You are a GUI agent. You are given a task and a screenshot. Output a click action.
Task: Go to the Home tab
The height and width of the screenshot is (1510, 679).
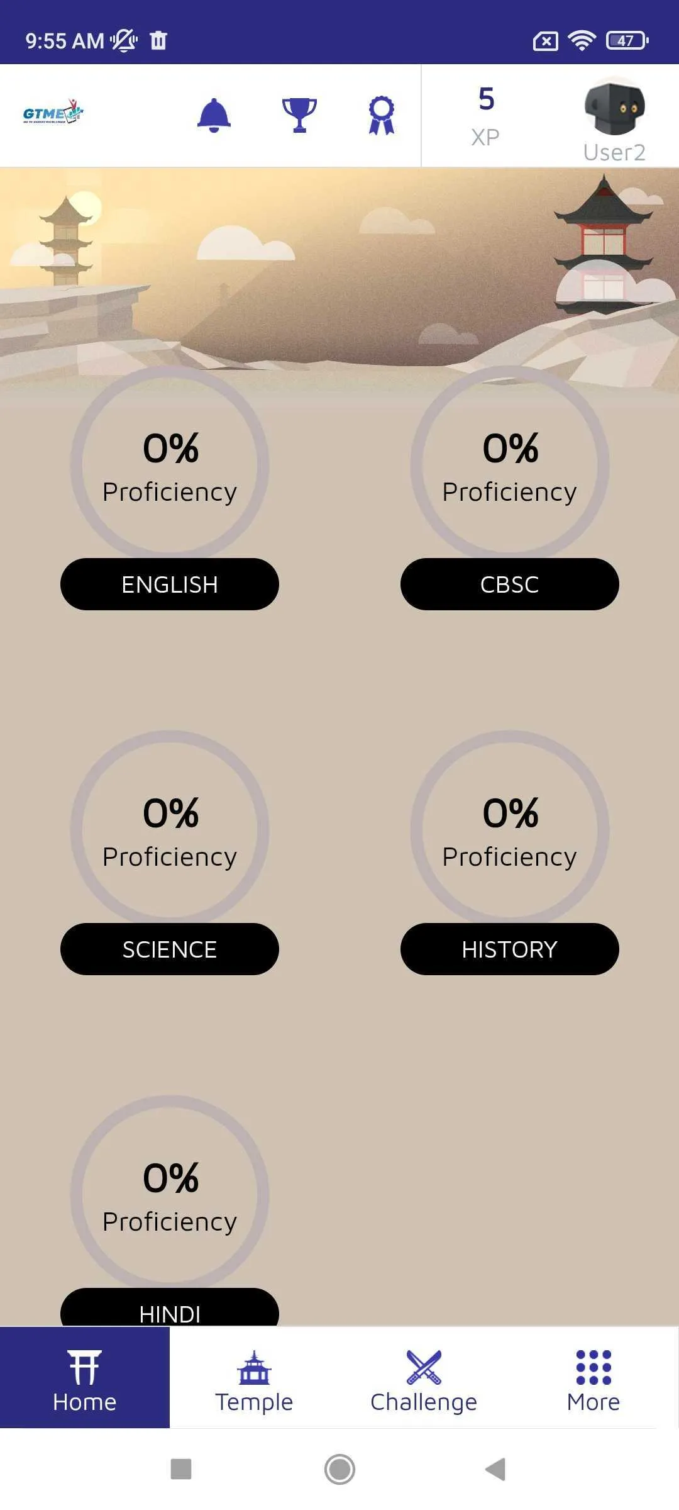[85, 1378]
